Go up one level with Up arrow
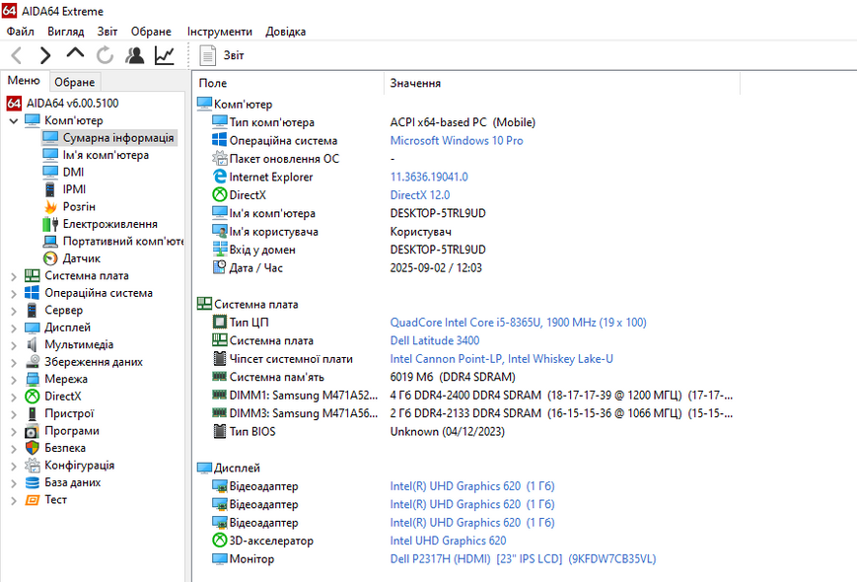Image resolution: width=857 pixels, height=582 pixels. (75, 53)
